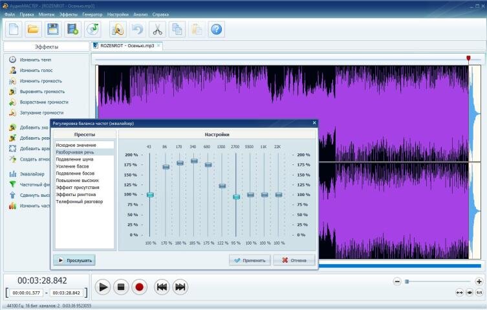Stop playback with the Stop button
This screenshot has height=310, width=487.
click(x=121, y=287)
